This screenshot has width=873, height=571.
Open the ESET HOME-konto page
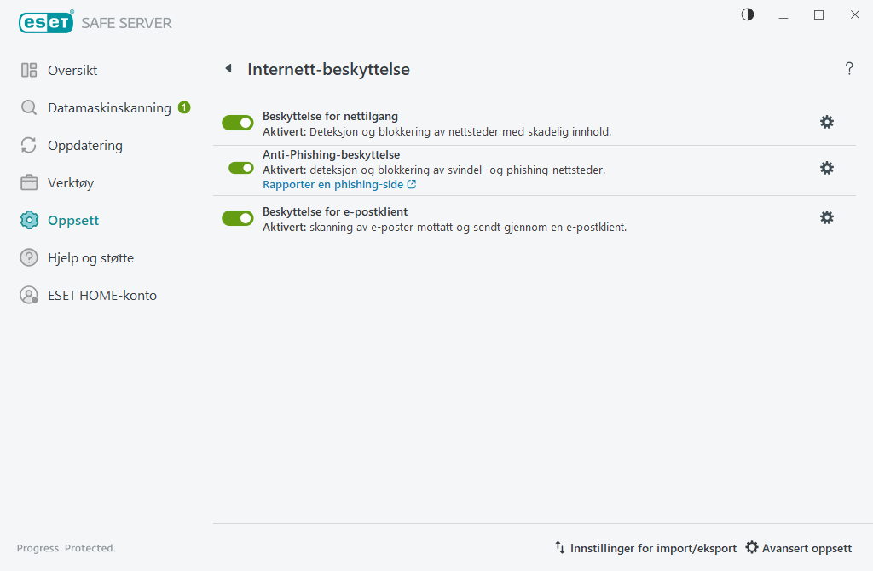tap(102, 295)
